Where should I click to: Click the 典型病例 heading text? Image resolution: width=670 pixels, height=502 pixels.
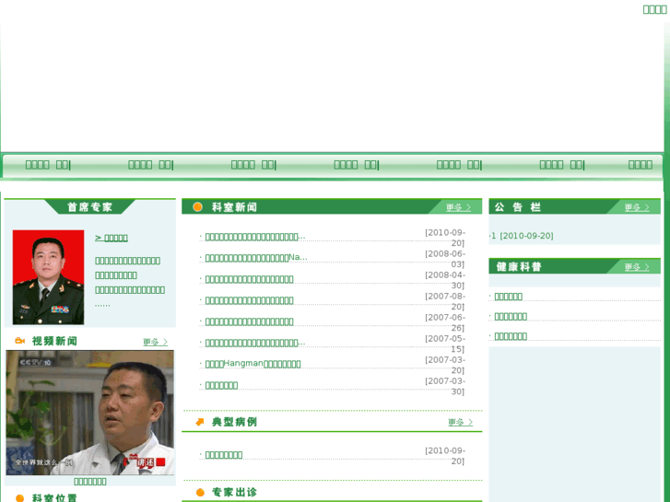point(234,422)
